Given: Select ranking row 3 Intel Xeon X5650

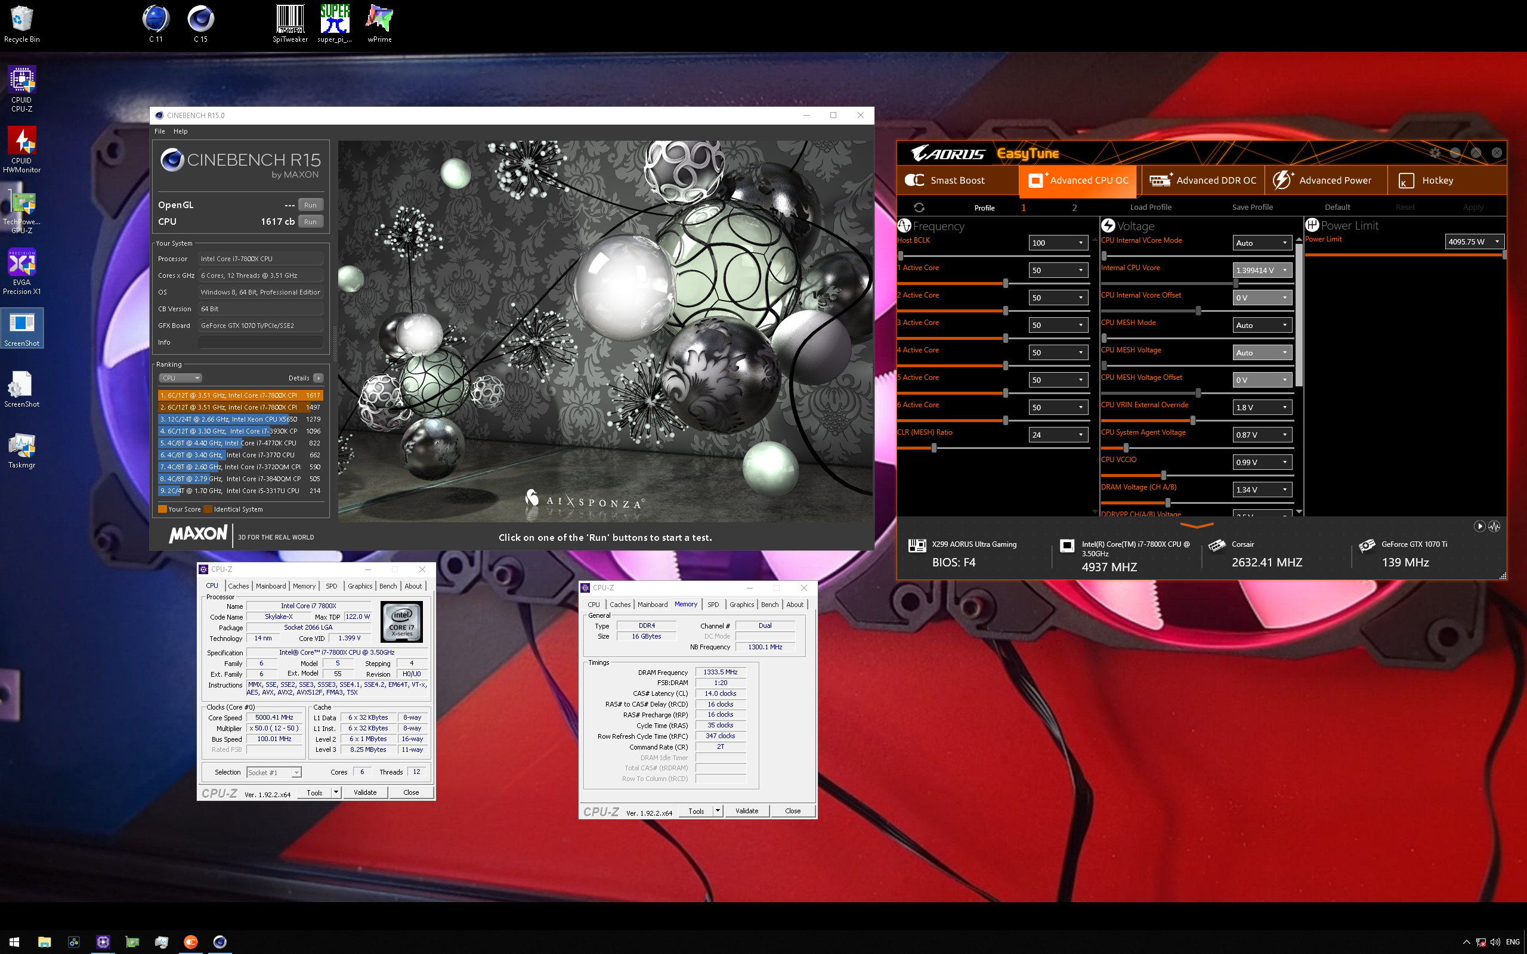Looking at the screenshot, I should [x=240, y=420].
